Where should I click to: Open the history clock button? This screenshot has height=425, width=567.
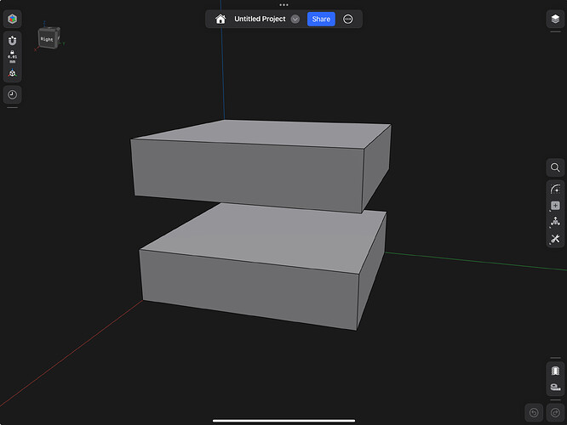(x=12, y=94)
